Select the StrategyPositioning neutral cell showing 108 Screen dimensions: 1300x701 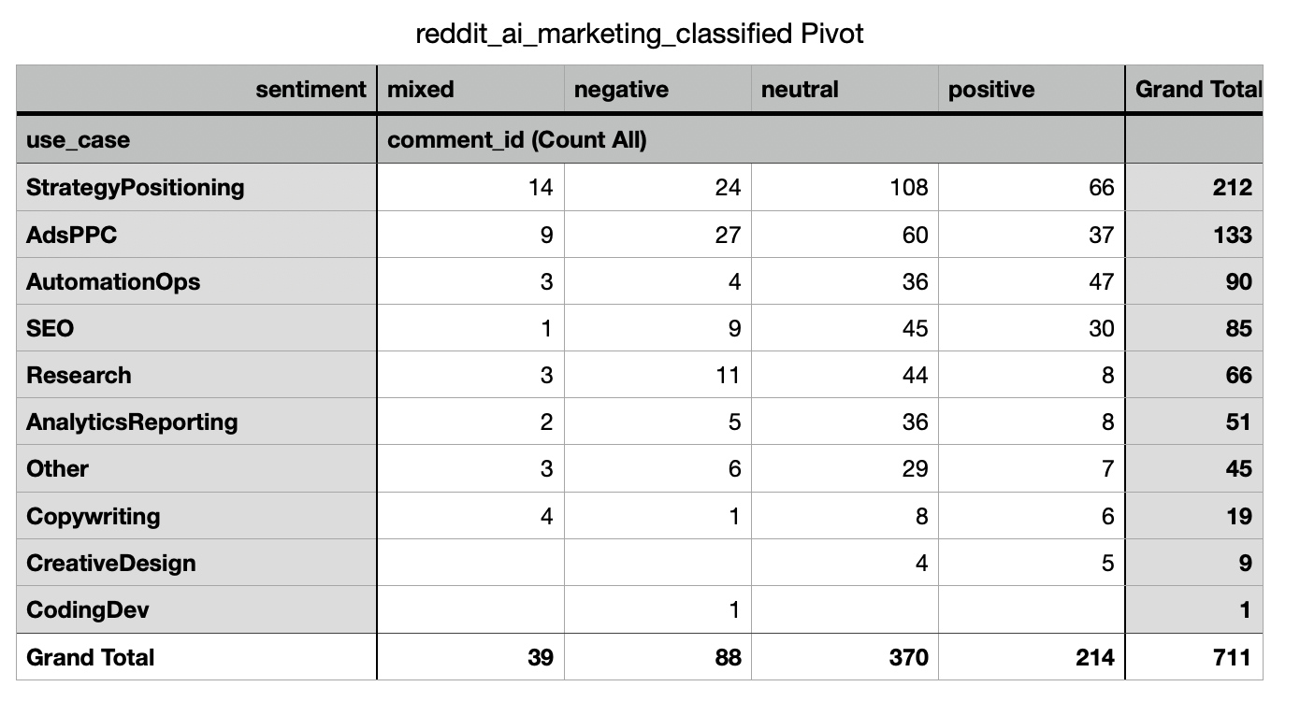909,187
